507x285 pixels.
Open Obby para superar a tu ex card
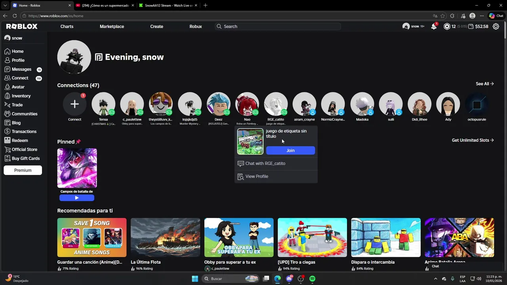pos(239,237)
